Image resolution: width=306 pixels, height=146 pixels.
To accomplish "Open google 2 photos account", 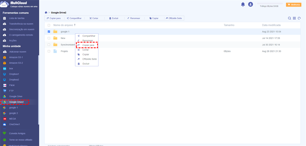I will click(14, 113).
